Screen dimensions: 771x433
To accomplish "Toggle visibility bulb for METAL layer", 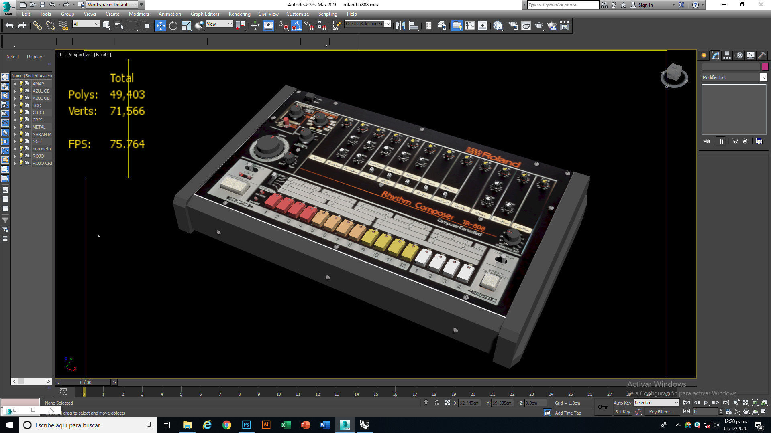I will (21, 127).
